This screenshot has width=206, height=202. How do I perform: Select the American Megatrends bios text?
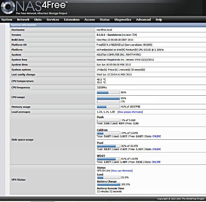tap(125, 60)
